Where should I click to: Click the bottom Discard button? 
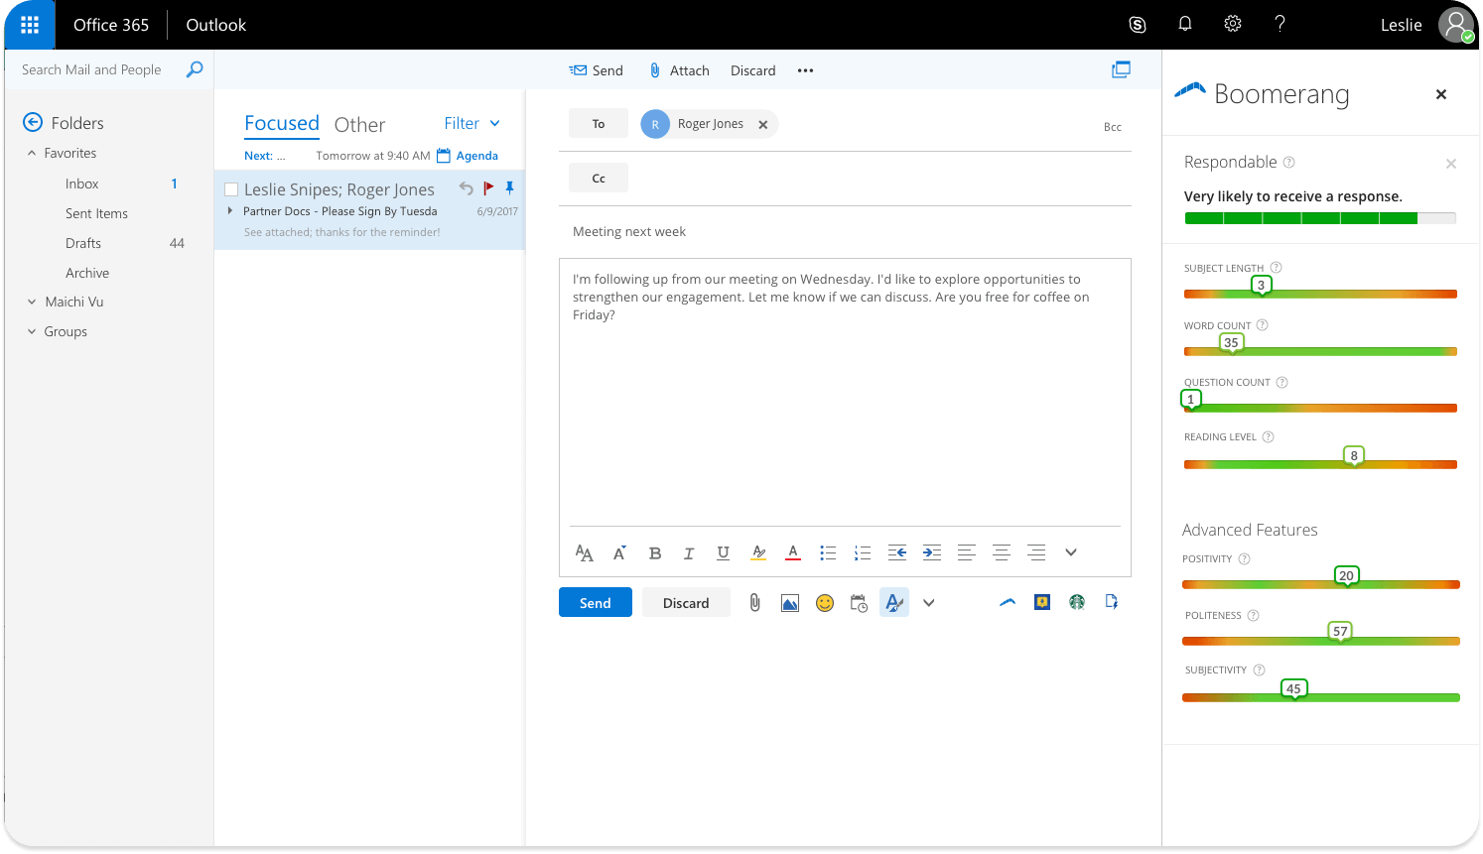[x=686, y=603]
